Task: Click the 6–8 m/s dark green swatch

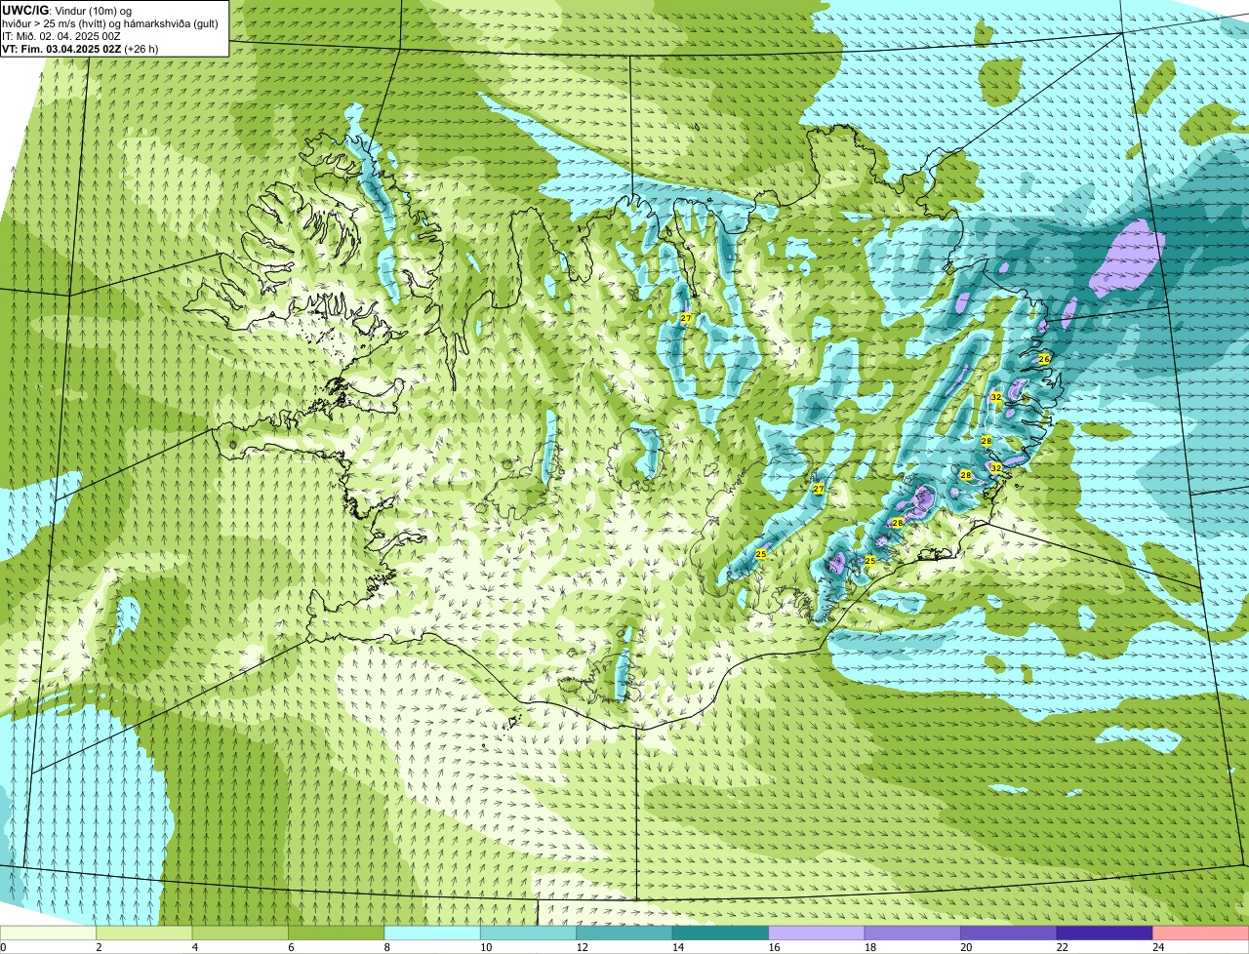Action: [337, 933]
